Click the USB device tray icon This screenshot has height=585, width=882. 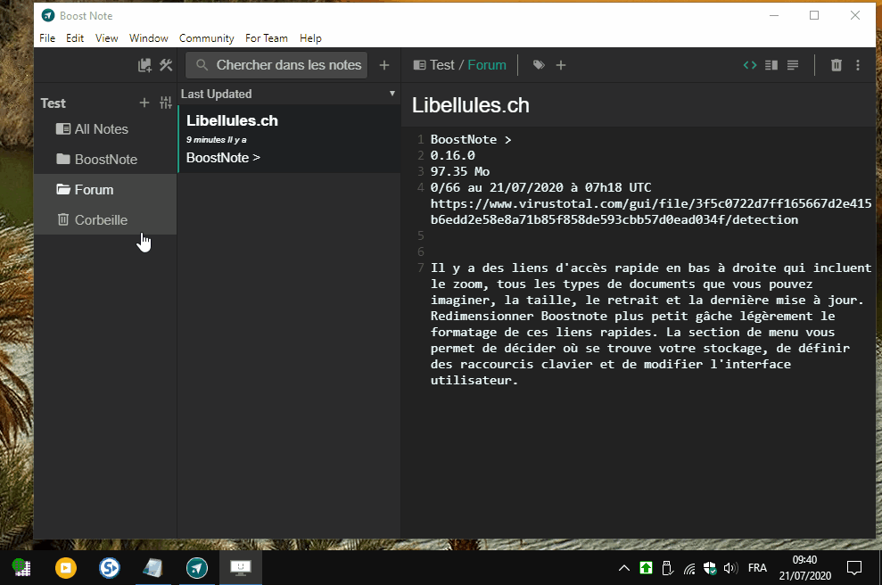click(667, 568)
